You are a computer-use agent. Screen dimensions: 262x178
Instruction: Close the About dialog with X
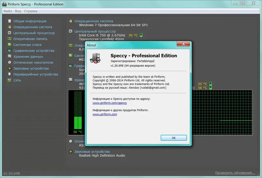pos(183,44)
